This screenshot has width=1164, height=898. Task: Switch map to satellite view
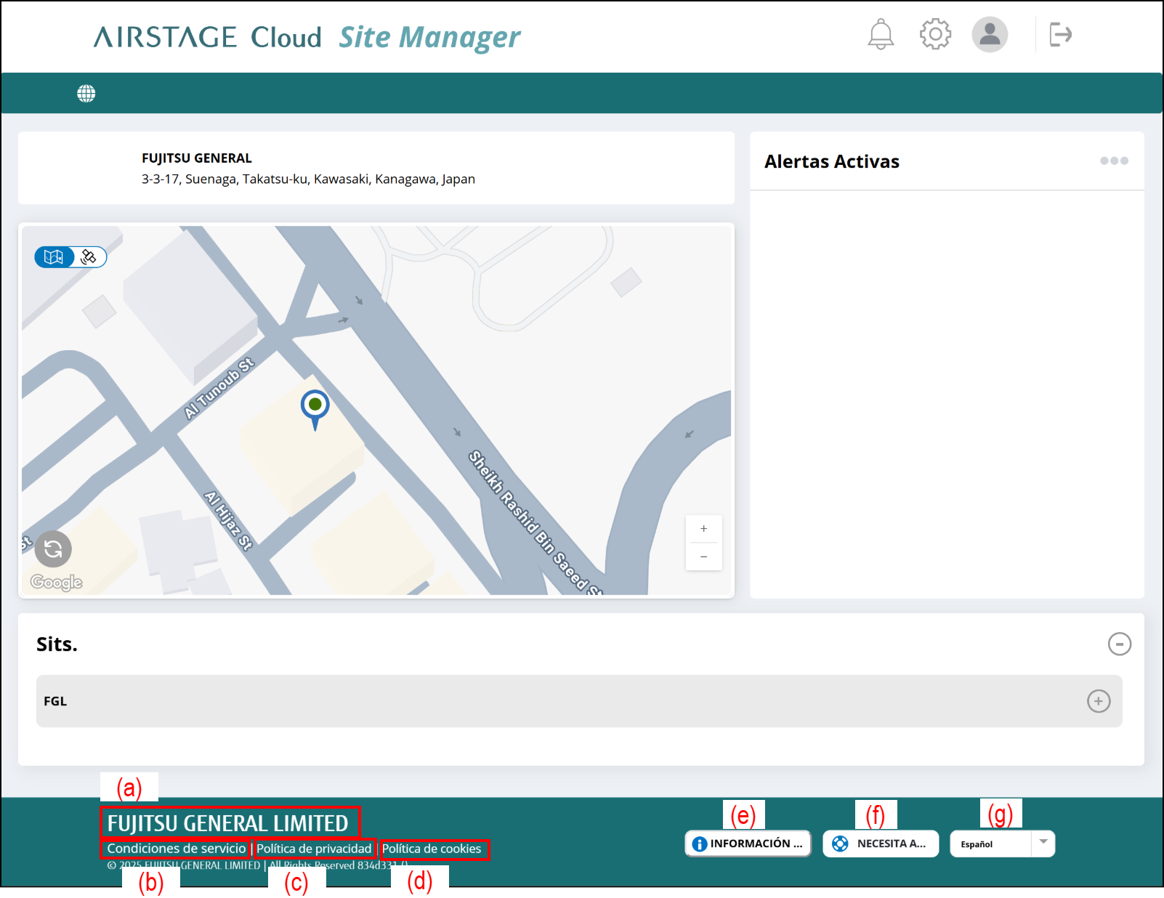89,257
